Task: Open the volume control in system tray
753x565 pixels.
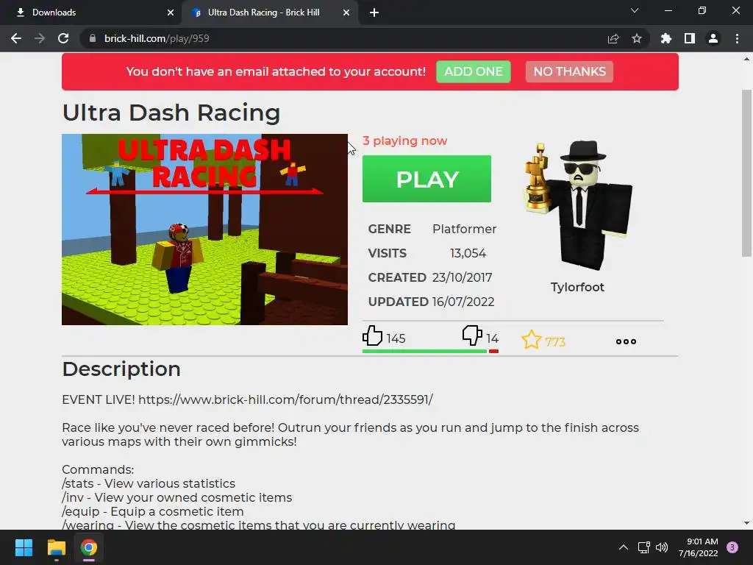Action: (x=663, y=547)
